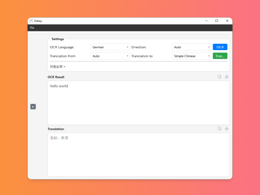
Task: Click inside the OCR Result text box
Action: 139,103
